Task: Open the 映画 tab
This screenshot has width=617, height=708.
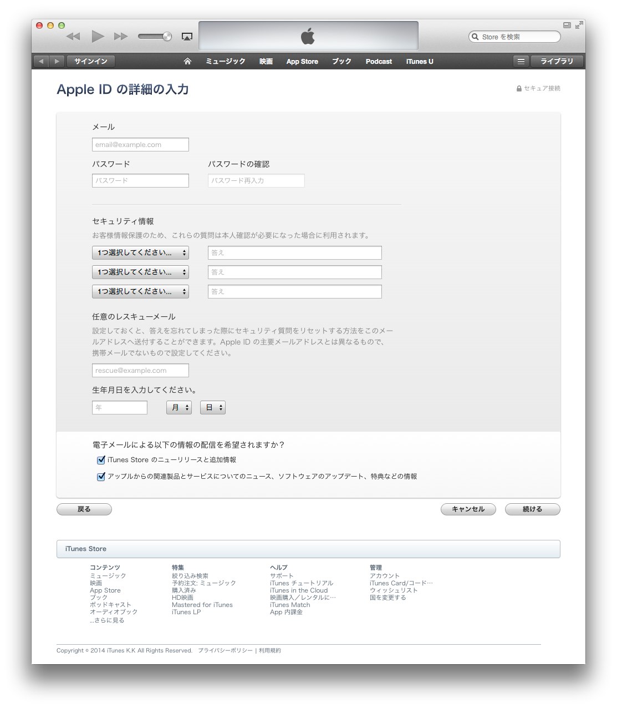Action: pyautogui.click(x=266, y=61)
